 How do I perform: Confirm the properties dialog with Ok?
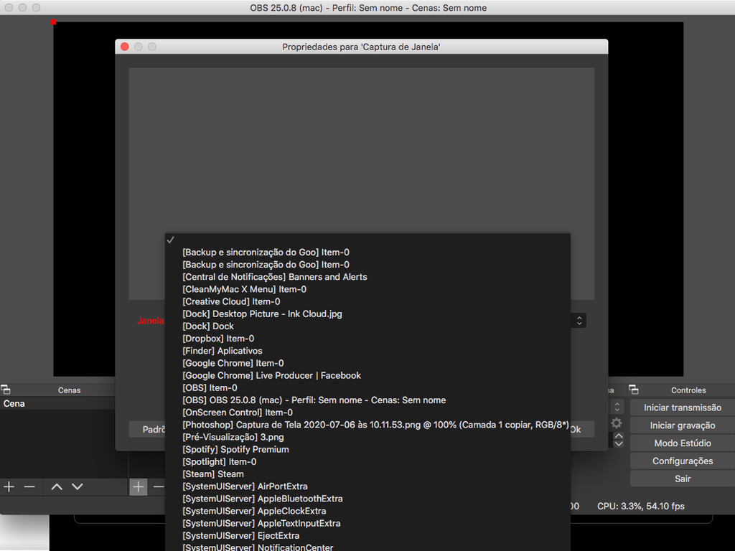point(582,429)
